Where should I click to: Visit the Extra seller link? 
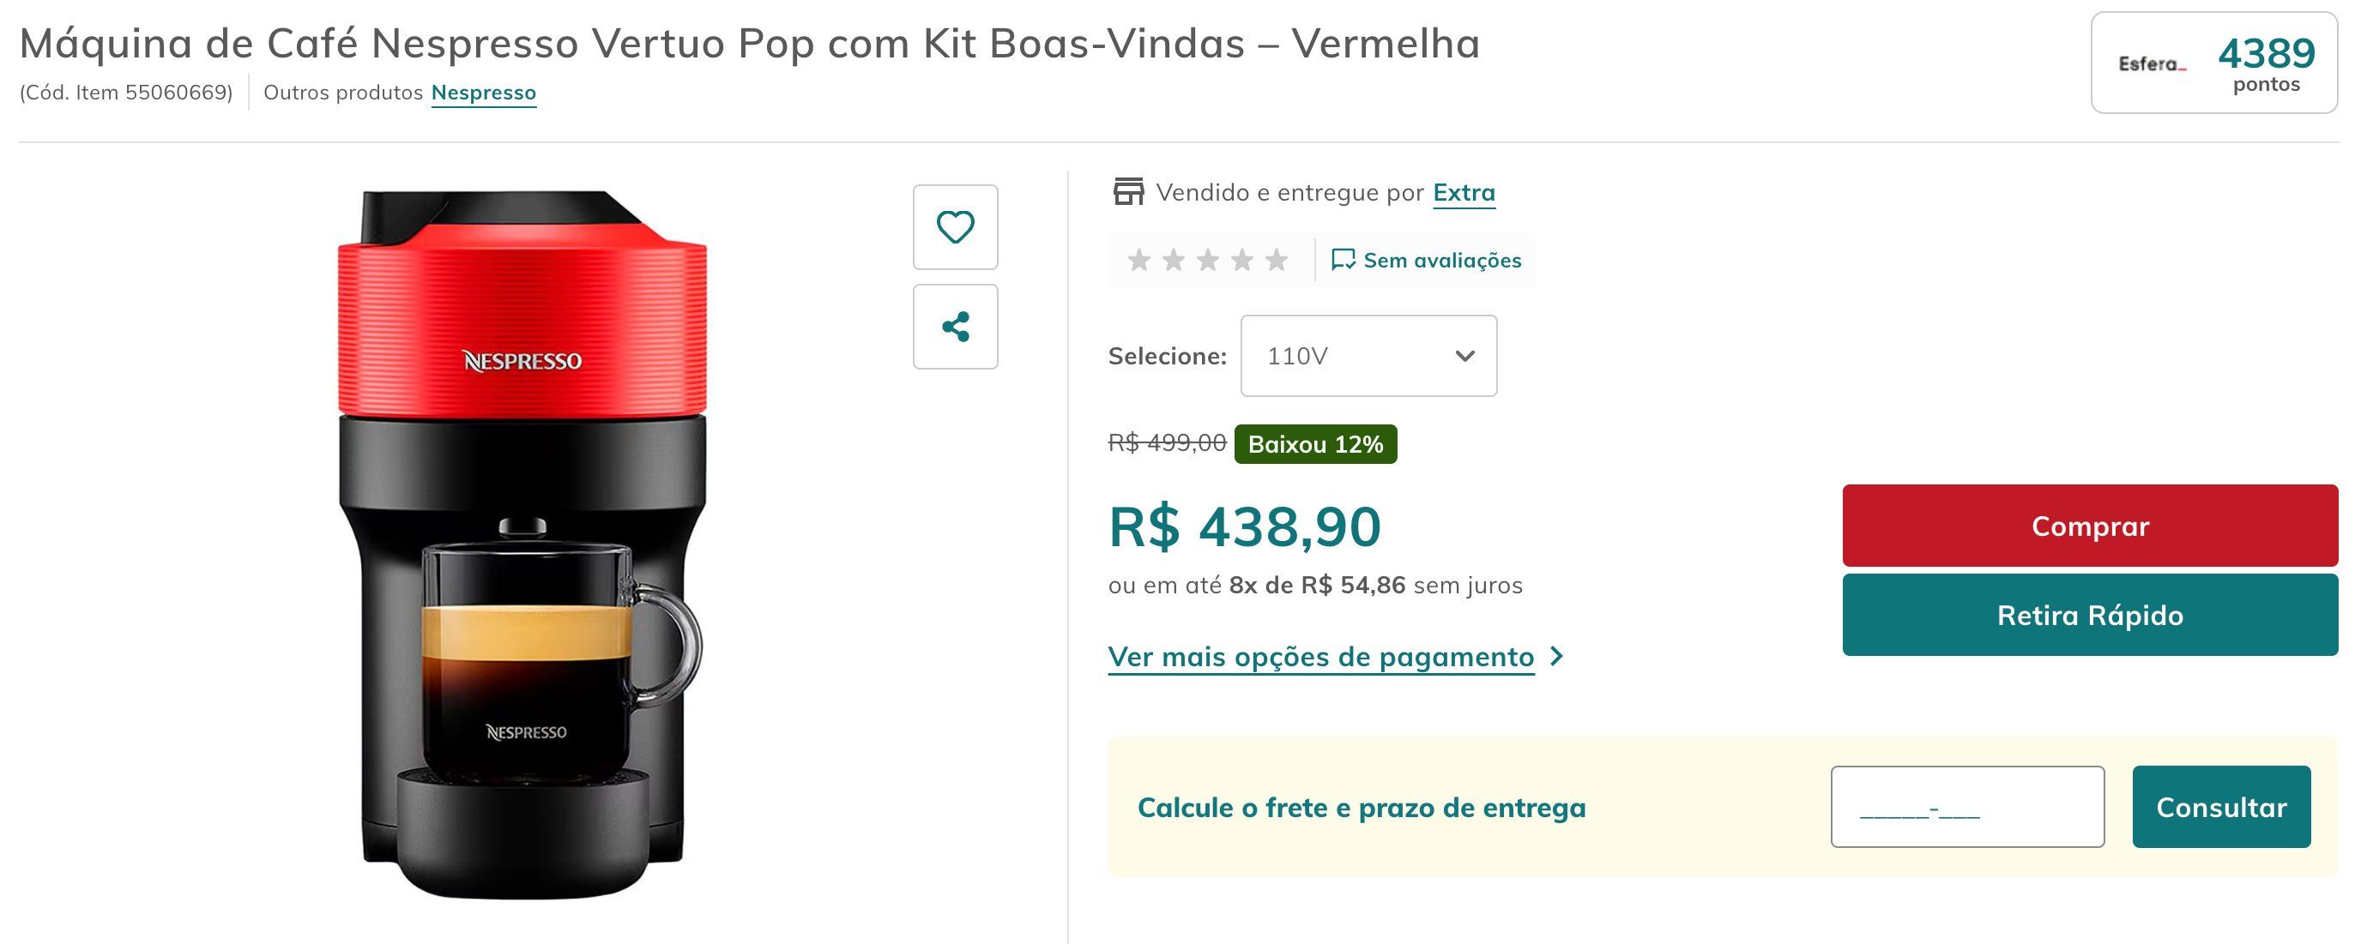coord(1464,193)
